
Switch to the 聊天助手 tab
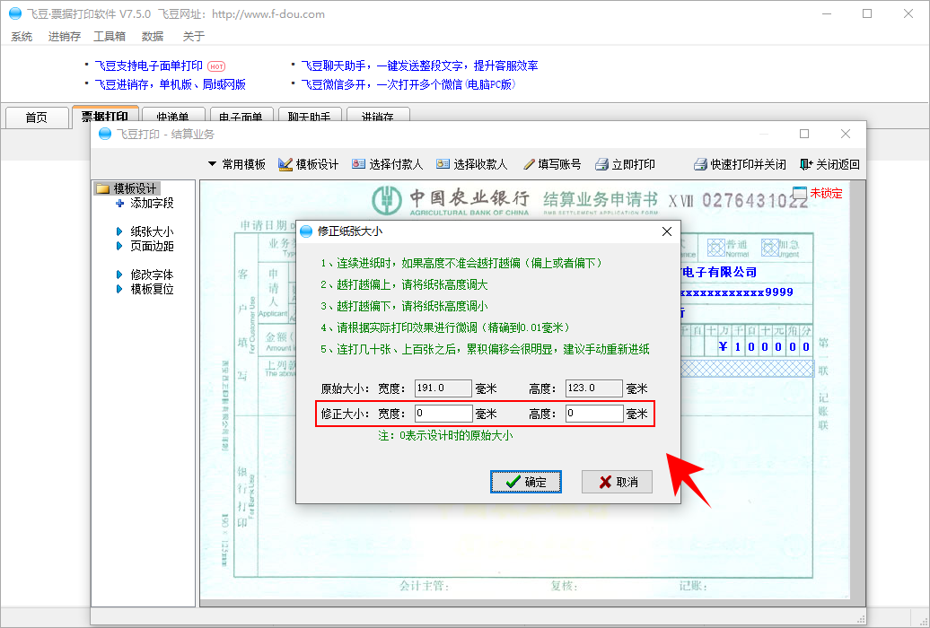click(x=309, y=117)
